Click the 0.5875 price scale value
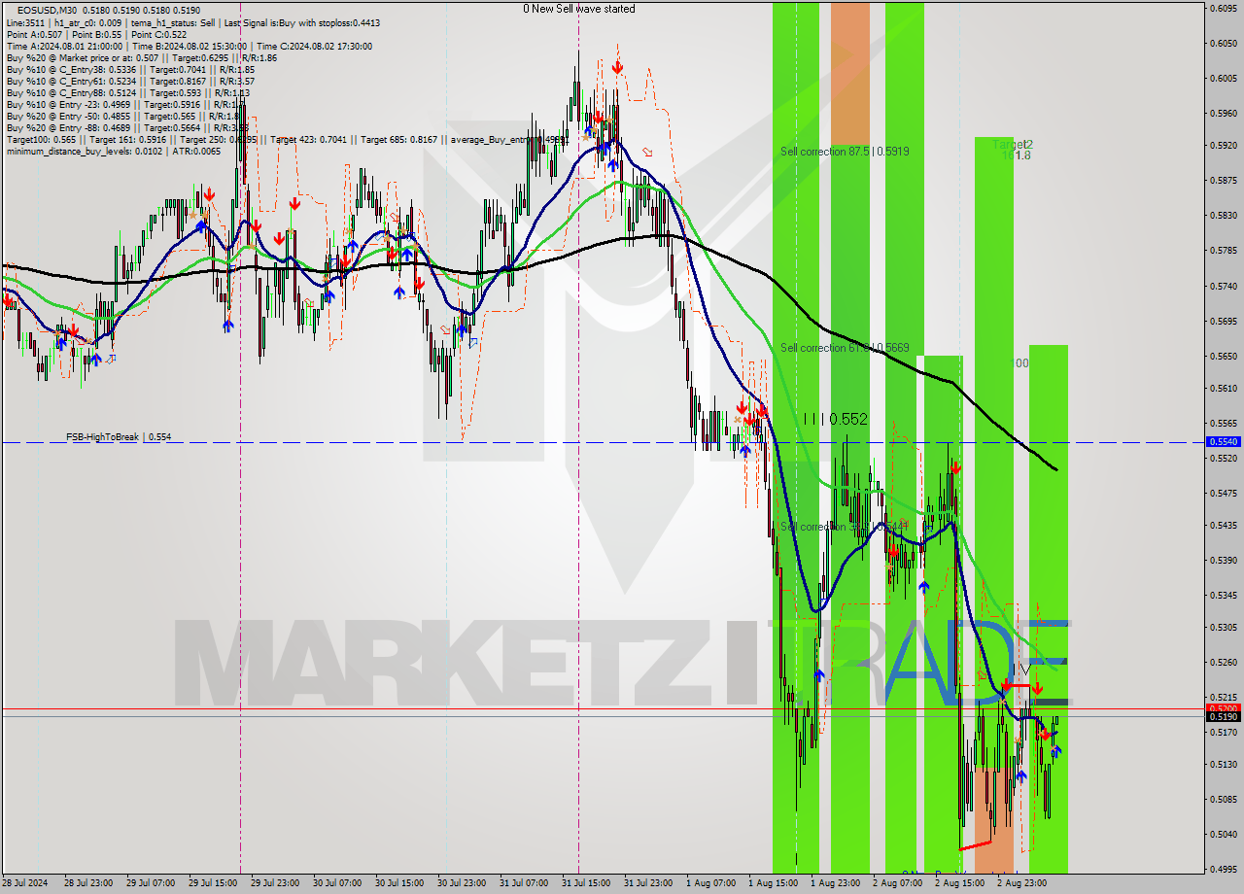This screenshot has height=894, width=1244. pos(1223,181)
